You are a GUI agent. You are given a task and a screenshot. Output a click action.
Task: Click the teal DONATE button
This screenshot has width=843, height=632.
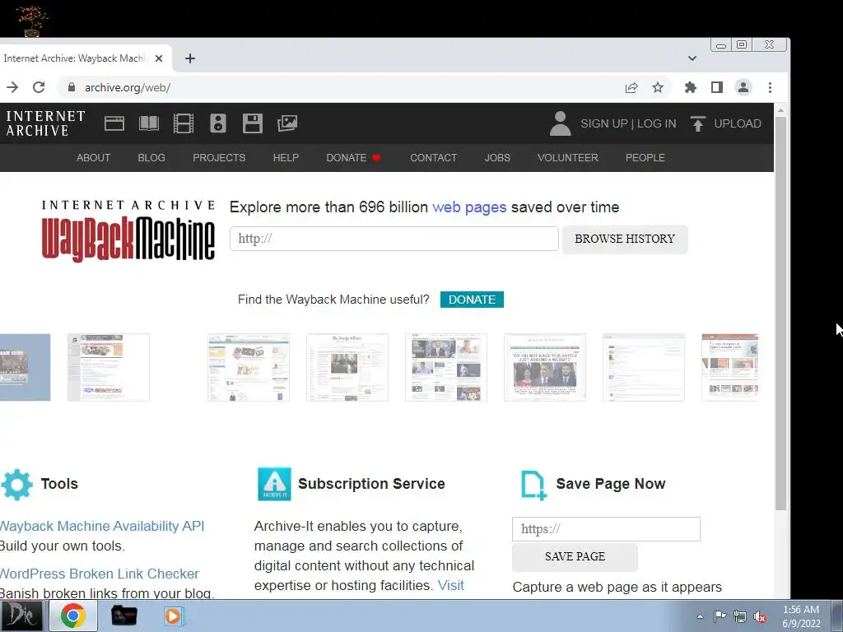coord(472,300)
